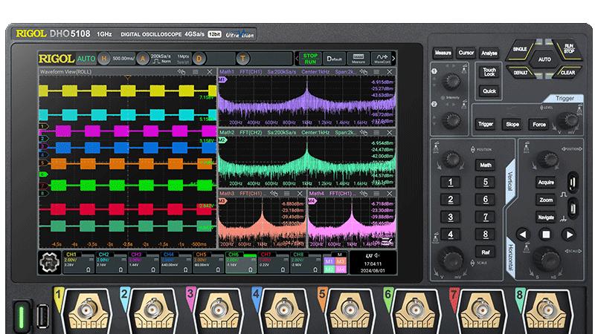The height and width of the screenshot is (334, 595).
Task: Select the CH2 channel label tab
Action: pyautogui.click(x=104, y=255)
